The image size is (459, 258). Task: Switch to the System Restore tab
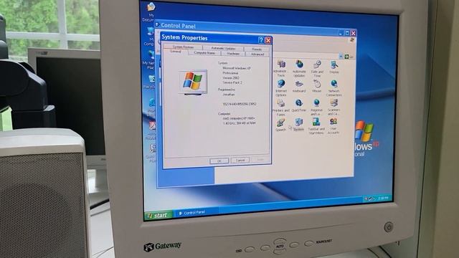[183, 47]
